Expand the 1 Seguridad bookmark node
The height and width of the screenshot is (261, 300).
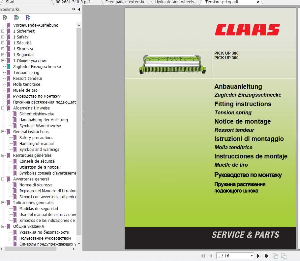point(3,55)
